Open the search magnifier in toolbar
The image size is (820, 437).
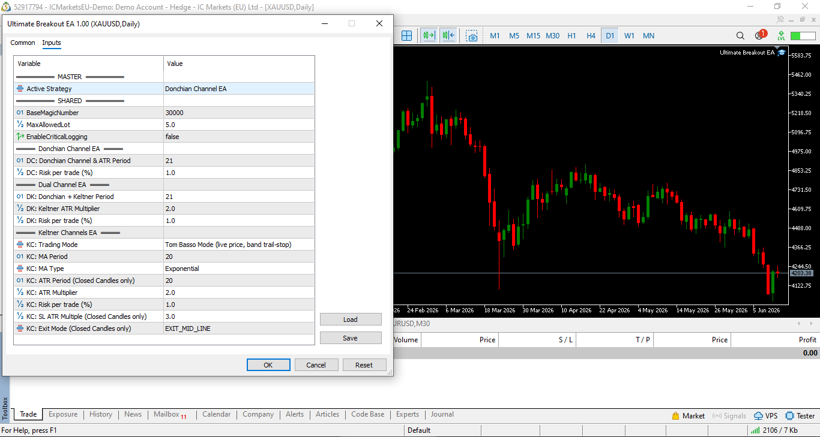(740, 36)
